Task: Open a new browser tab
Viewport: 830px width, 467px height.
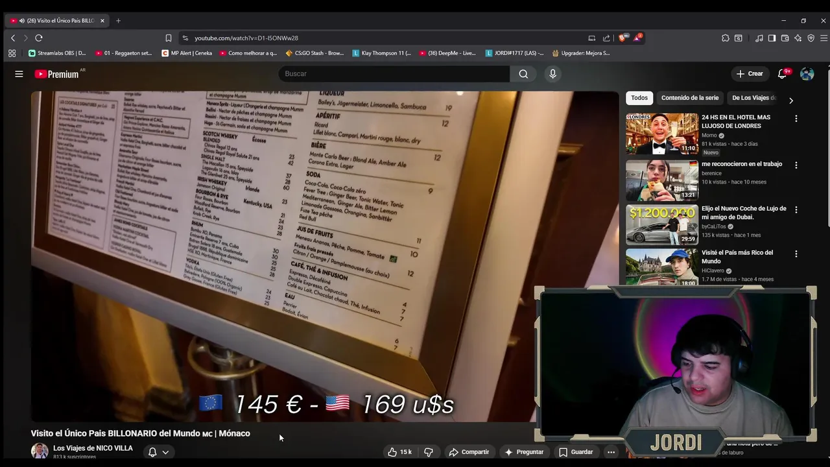Action: coord(118,21)
